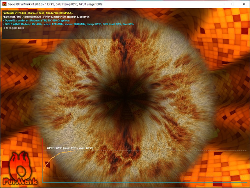Close the FurMark window

pos(244,4)
